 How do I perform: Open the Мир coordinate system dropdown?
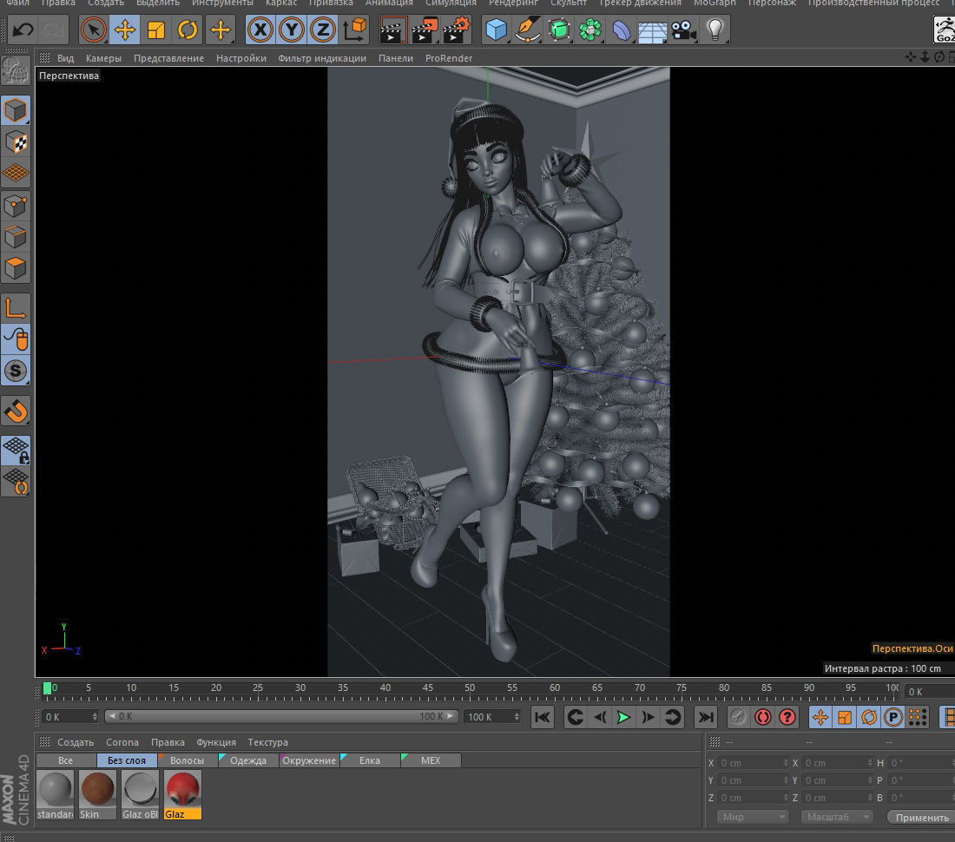(x=753, y=817)
